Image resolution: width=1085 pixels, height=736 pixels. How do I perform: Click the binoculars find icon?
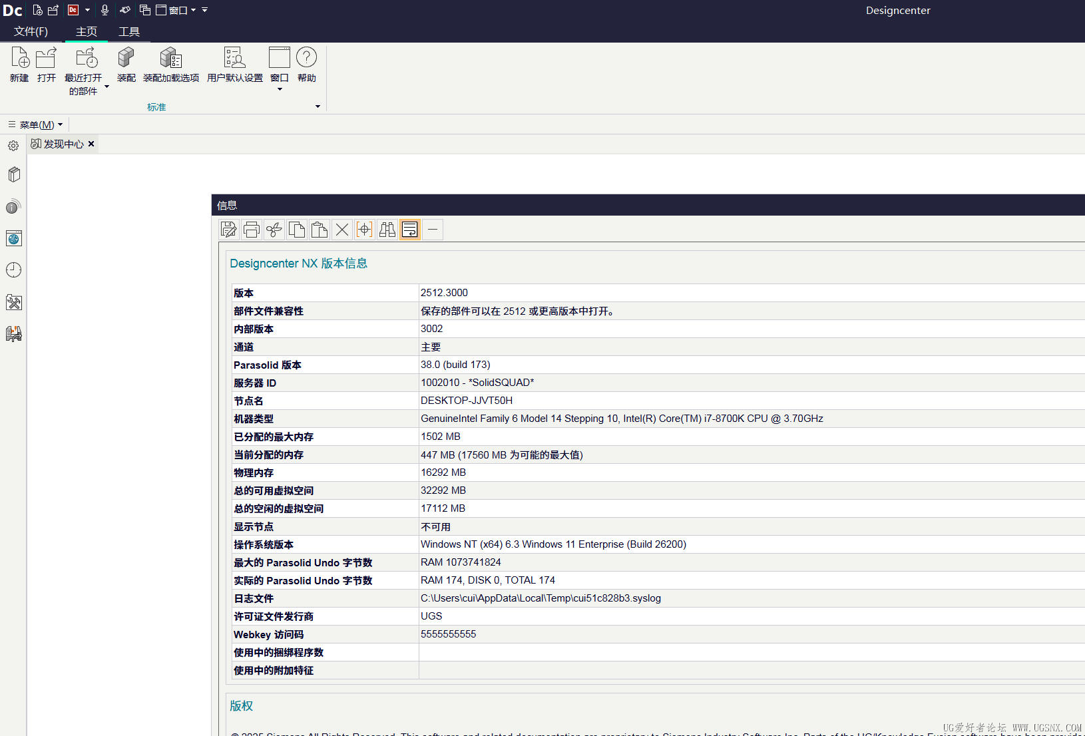coord(387,230)
